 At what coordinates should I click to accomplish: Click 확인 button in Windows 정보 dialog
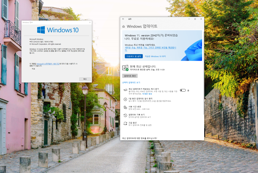(x=85, y=79)
